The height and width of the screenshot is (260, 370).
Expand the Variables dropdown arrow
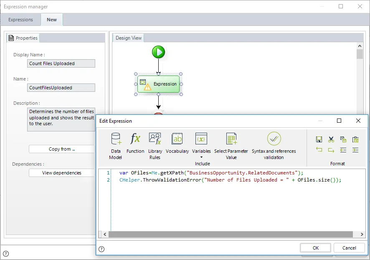point(202,157)
